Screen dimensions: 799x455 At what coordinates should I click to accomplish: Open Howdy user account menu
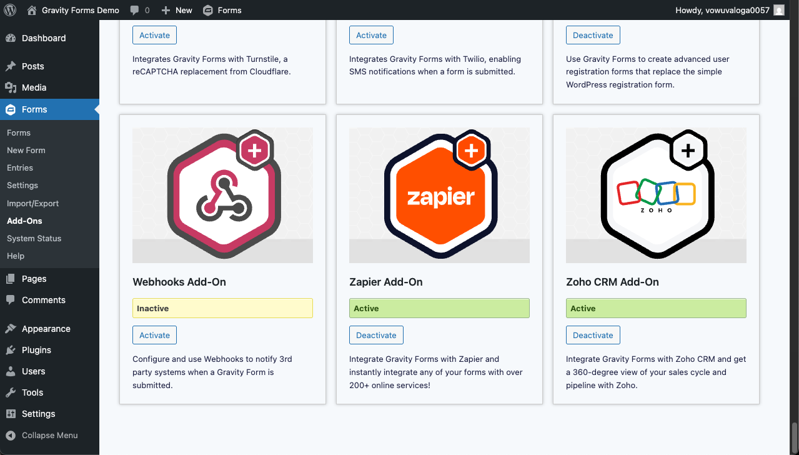[722, 10]
